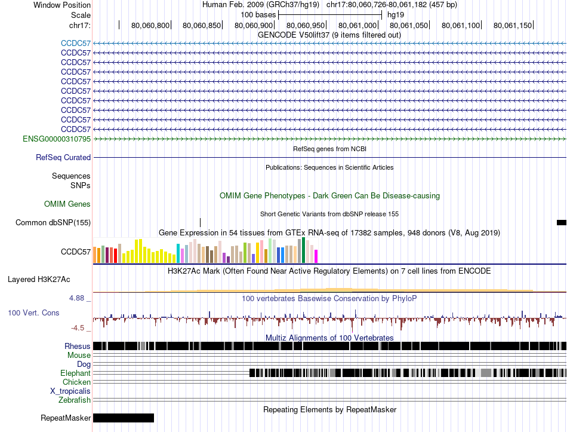The height and width of the screenshot is (432, 567).
Task: Click OMIM Gene Phenotypes track title
Action: click(329, 195)
